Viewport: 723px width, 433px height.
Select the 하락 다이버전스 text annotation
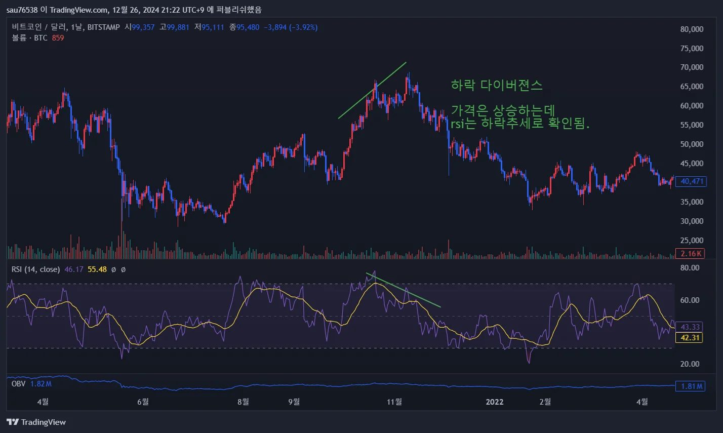pos(496,86)
